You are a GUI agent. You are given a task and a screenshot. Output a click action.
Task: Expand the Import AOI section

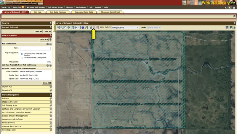pyautogui.click(x=51, y=87)
